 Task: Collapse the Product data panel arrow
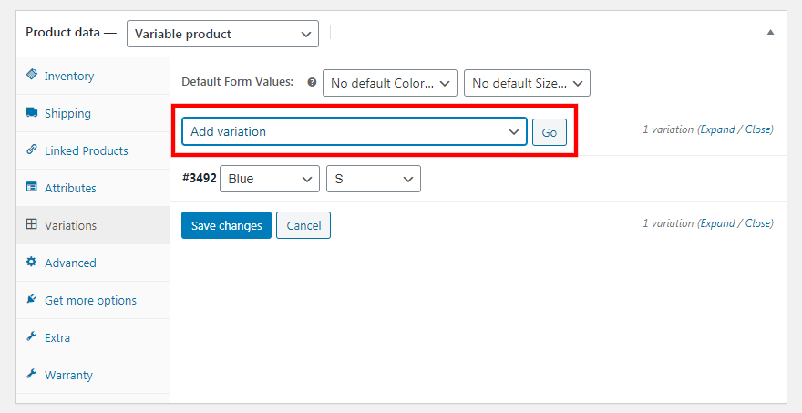tap(770, 32)
